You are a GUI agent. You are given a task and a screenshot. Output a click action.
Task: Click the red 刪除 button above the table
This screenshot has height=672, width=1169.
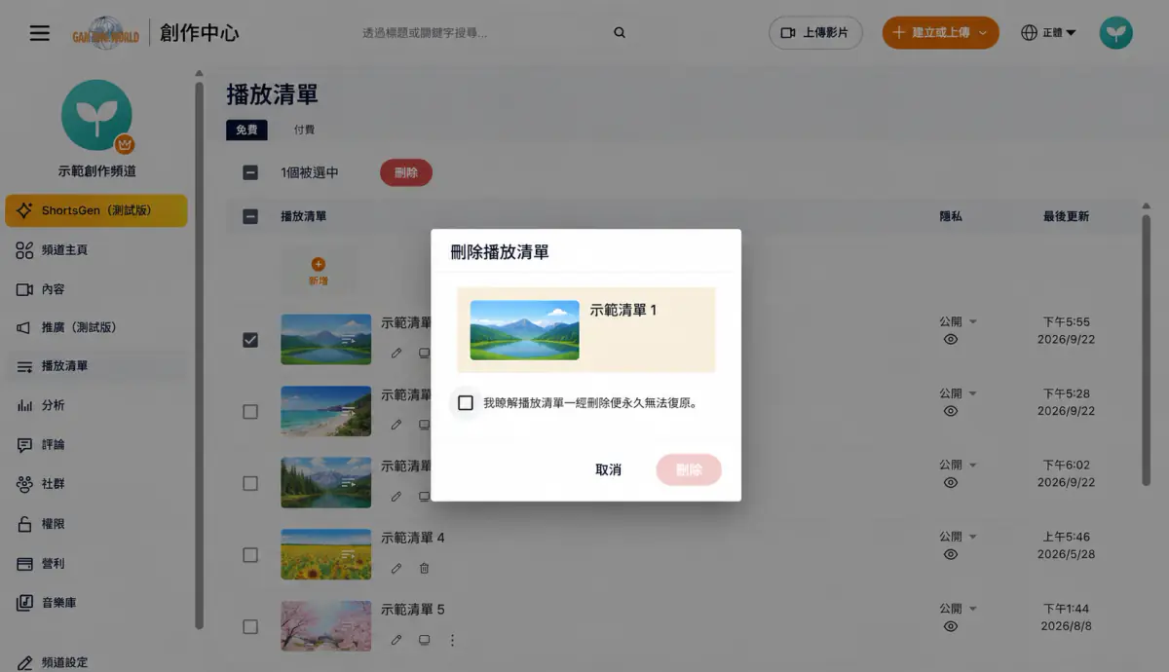(406, 172)
